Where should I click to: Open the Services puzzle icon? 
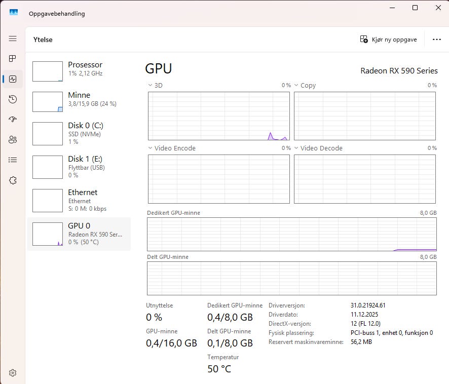coord(13,180)
